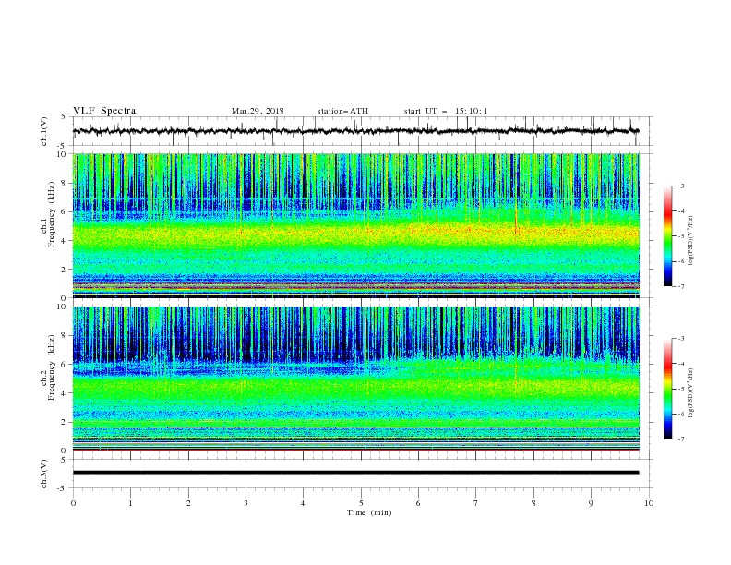Click the ch.3 voltage flat trace
Screen dimensions: 731x565
(355, 473)
